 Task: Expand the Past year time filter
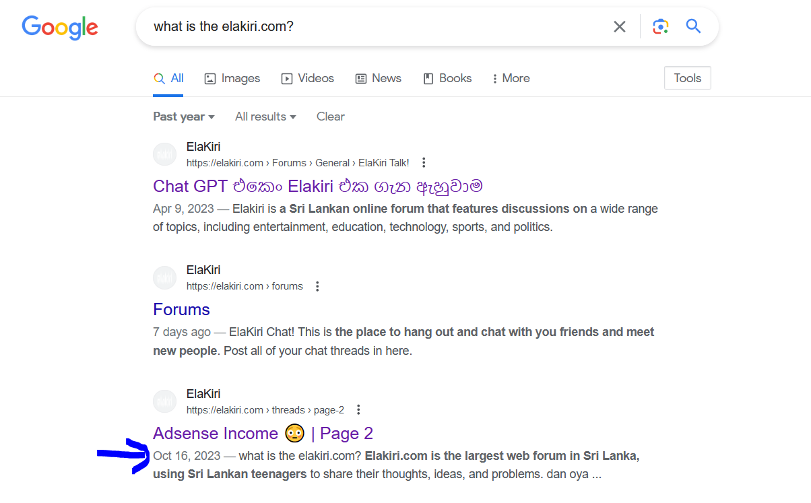pos(184,116)
